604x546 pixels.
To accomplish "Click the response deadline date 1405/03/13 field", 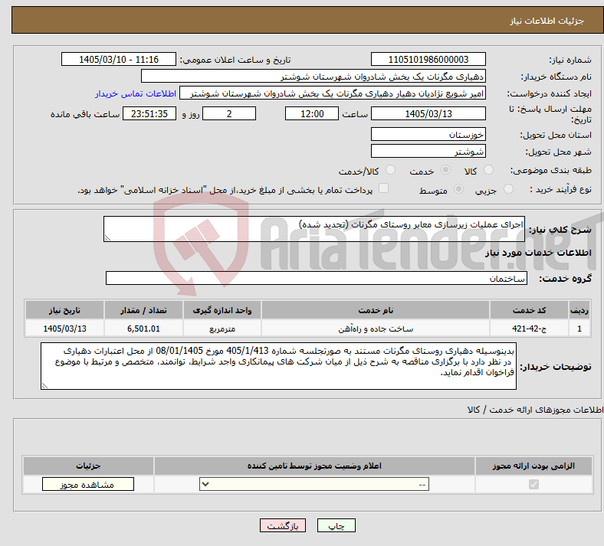I will tap(428, 113).
